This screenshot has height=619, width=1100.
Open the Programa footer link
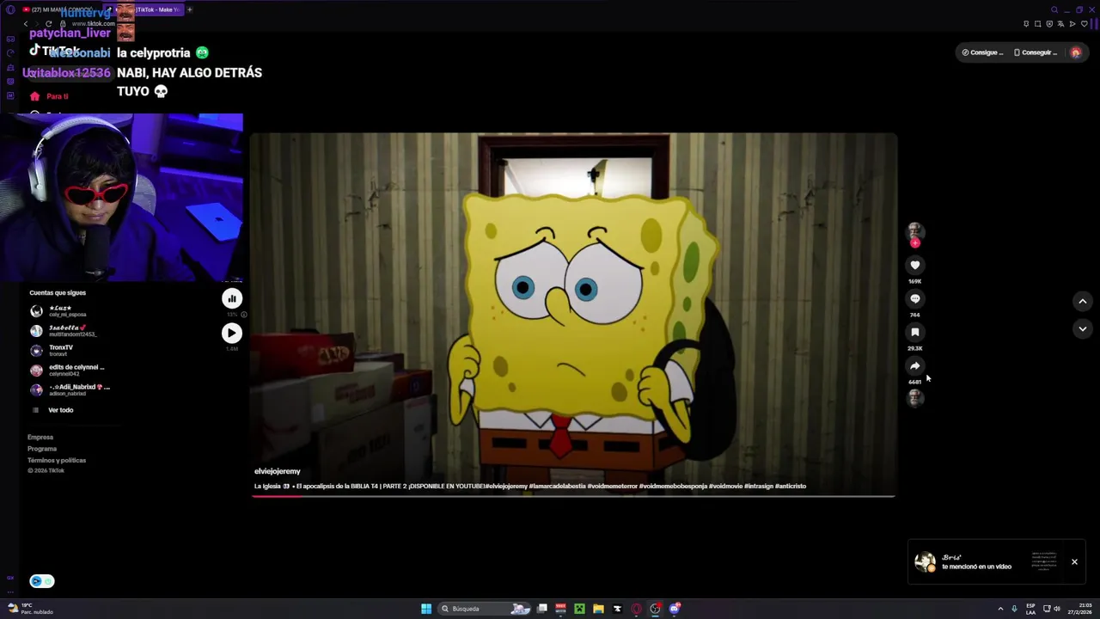(x=42, y=449)
